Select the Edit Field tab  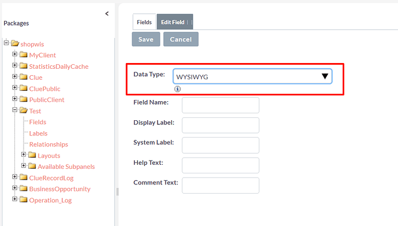175,22
